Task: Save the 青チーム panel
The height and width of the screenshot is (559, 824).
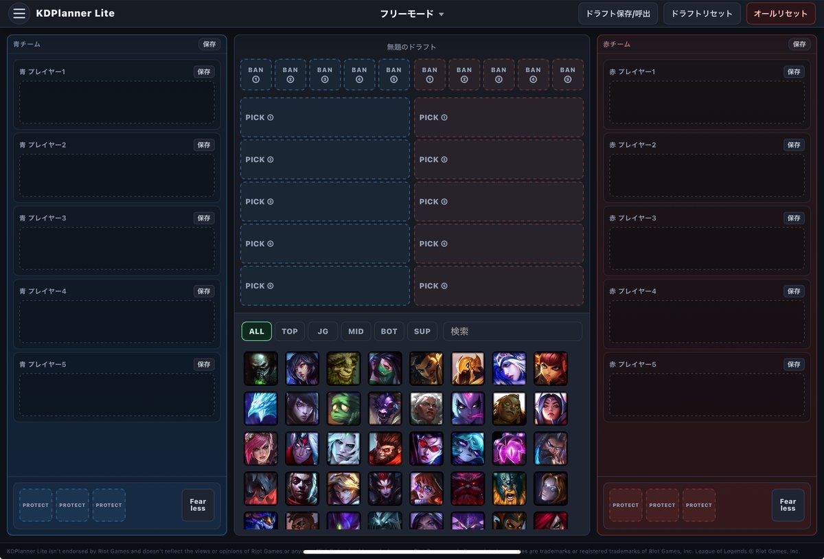Action: click(209, 44)
